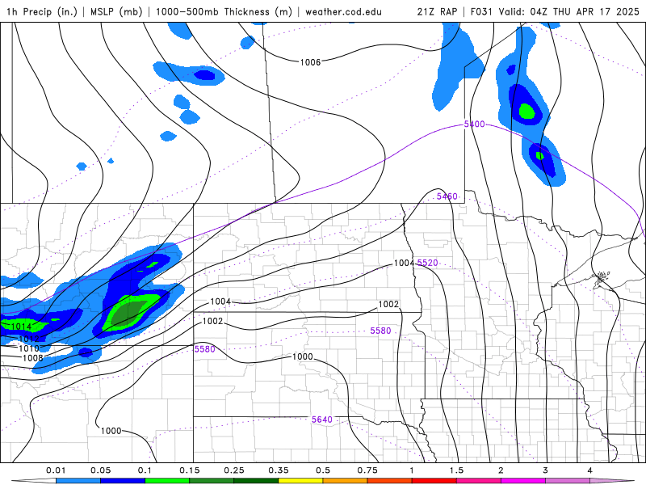Click the purple 5520 thickness label

click(x=428, y=263)
